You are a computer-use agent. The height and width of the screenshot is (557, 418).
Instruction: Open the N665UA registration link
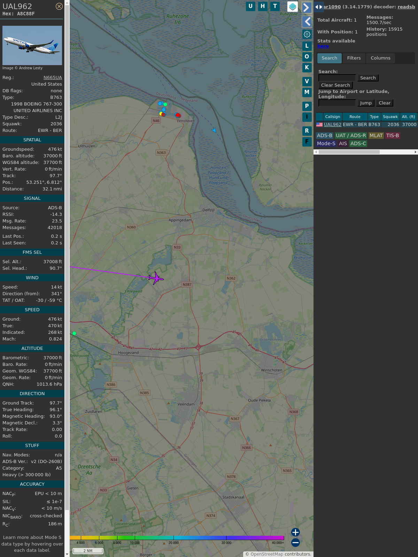[x=53, y=78]
